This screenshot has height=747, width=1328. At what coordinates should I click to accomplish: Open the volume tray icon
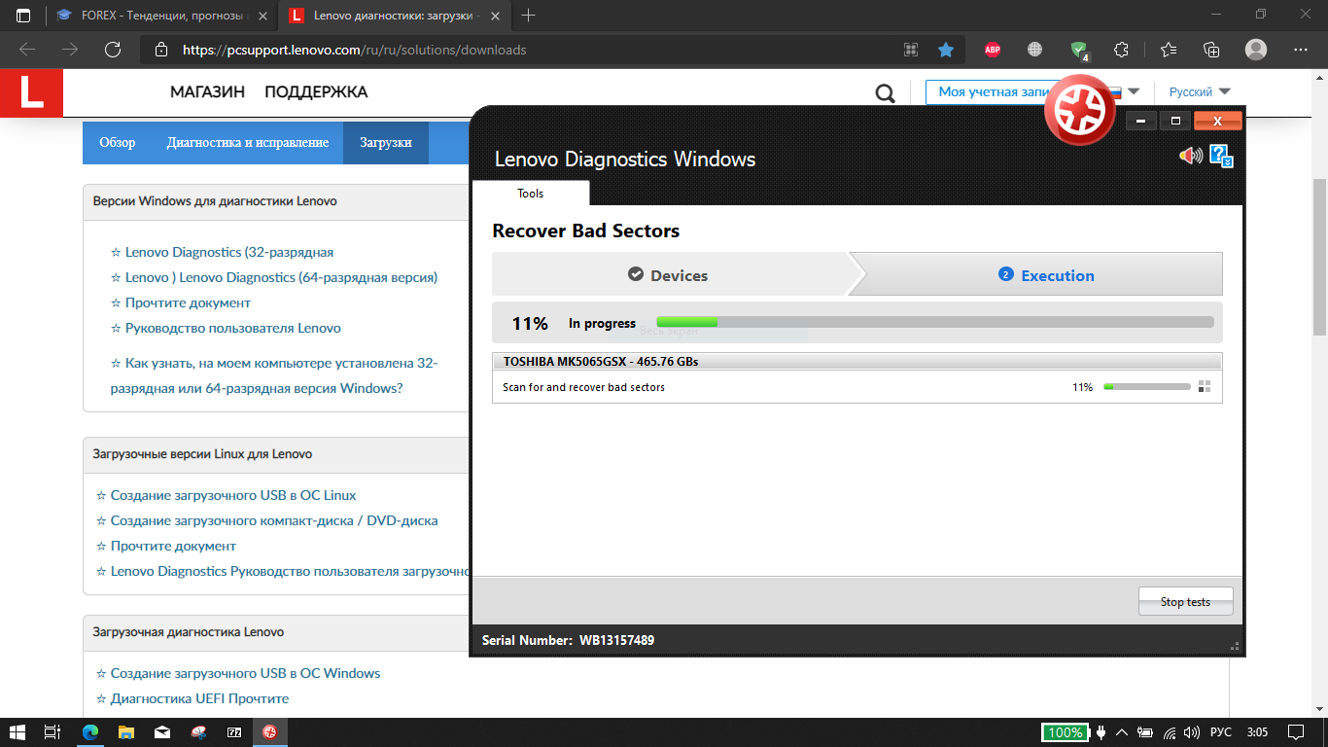point(1192,732)
